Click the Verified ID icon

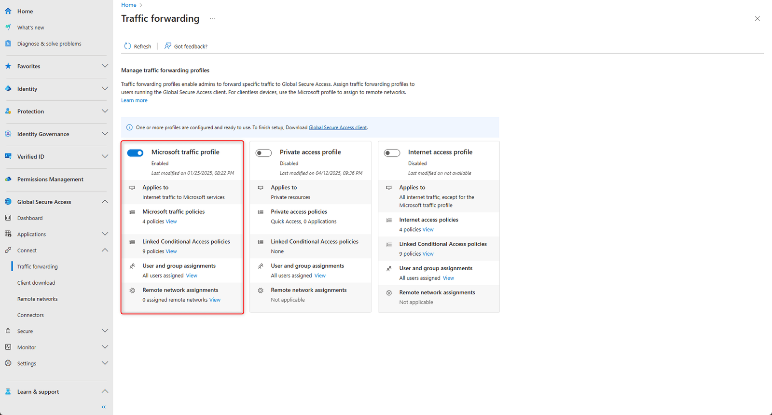8,156
